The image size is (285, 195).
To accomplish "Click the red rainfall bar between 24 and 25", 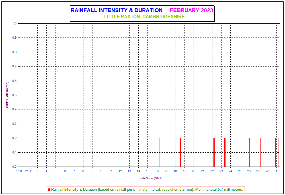I will [x=236, y=152].
